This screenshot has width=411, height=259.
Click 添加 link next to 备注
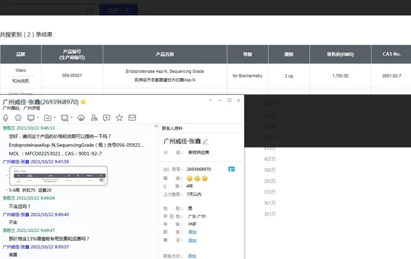[192, 241]
